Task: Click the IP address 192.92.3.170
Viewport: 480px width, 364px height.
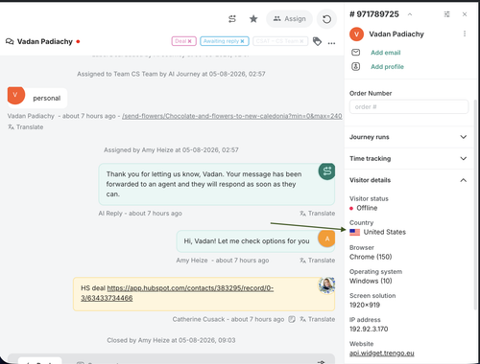Action: (x=369, y=330)
